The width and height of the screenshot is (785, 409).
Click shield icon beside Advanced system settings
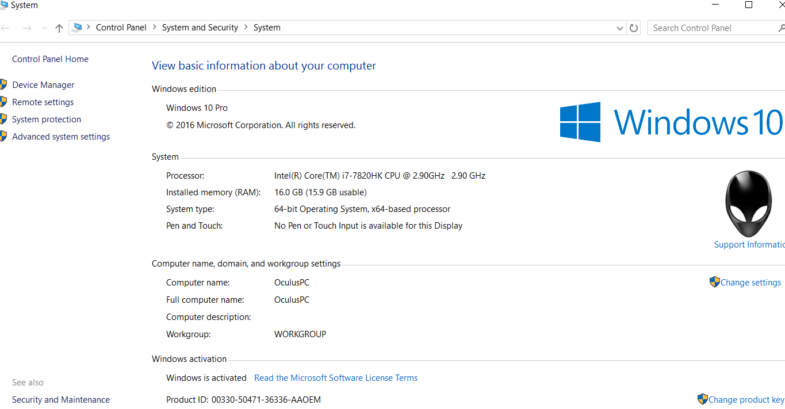(x=3, y=136)
